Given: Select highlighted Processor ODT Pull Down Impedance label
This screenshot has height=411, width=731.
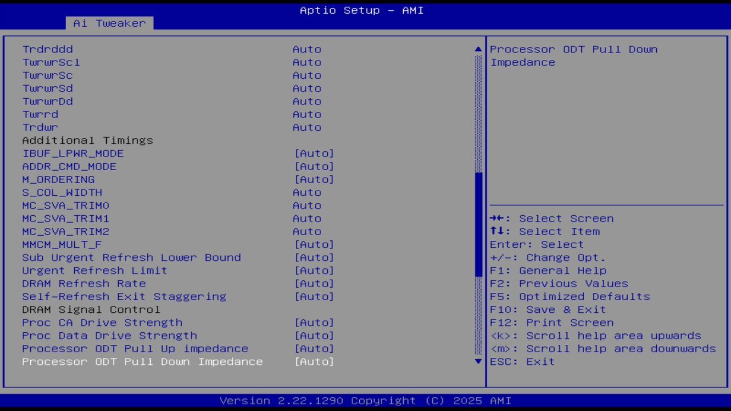Looking at the screenshot, I should pyautogui.click(x=142, y=362).
